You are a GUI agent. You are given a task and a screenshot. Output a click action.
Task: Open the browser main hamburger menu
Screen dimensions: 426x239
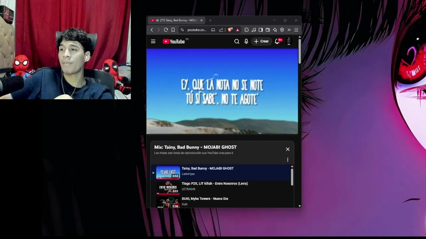(x=296, y=30)
